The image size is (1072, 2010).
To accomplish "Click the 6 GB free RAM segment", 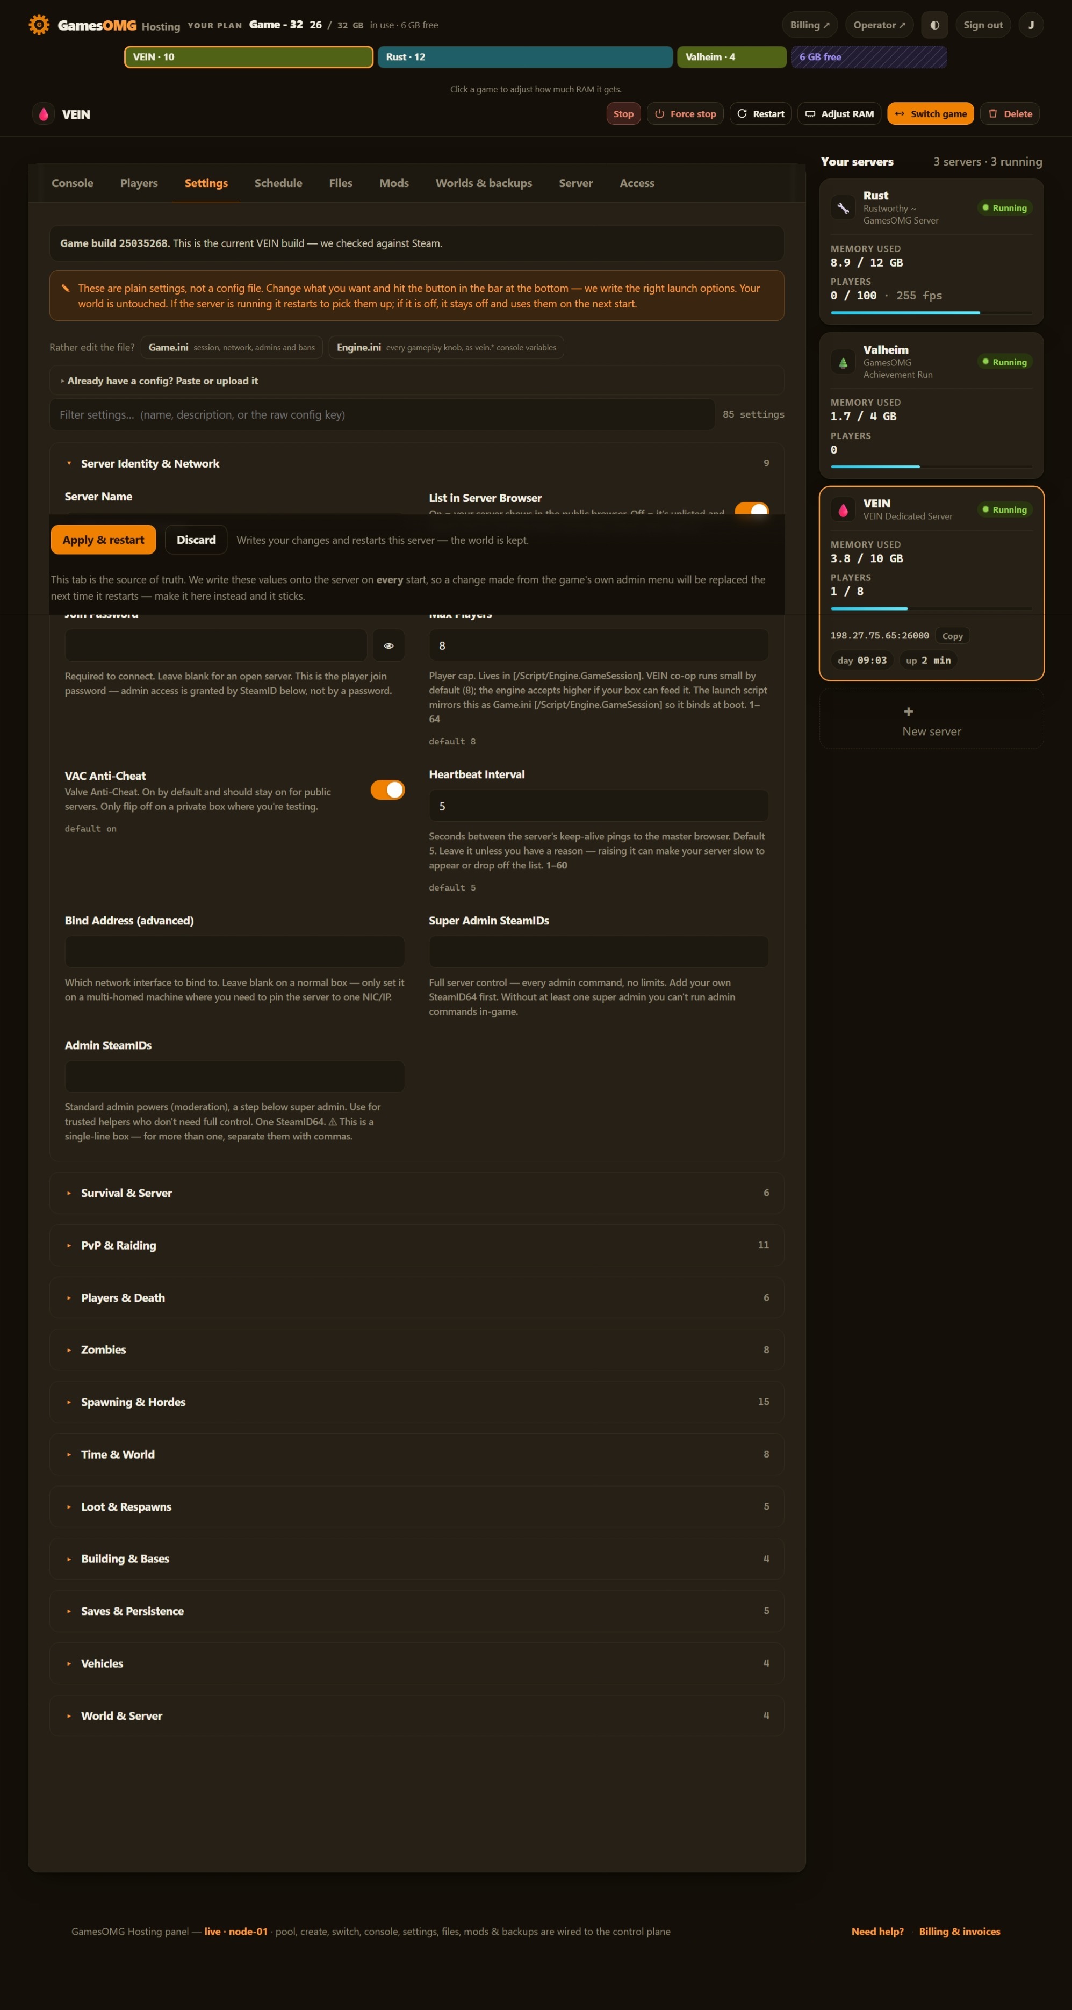I will click(x=869, y=57).
